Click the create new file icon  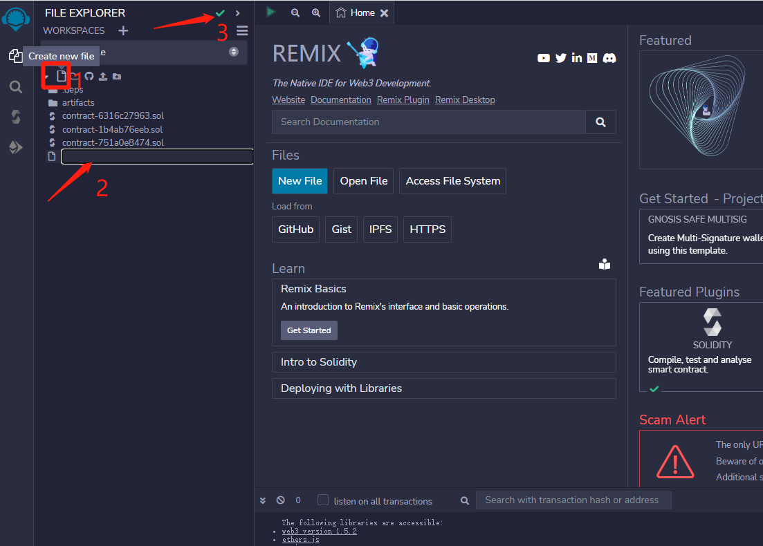point(61,76)
